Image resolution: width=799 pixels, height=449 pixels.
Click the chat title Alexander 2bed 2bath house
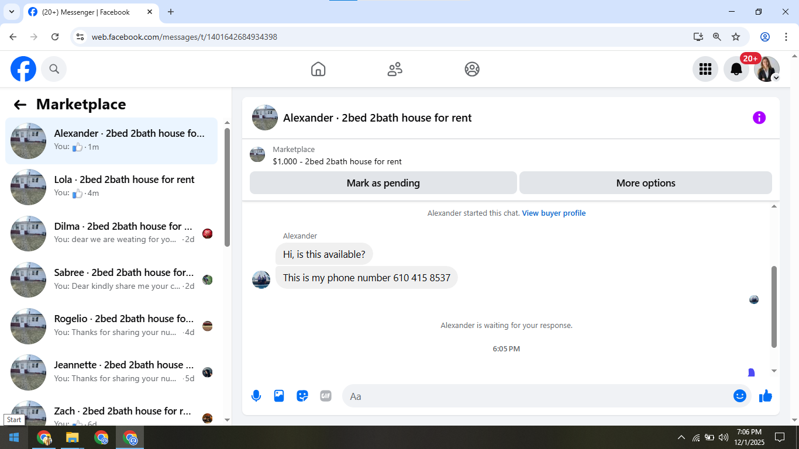pyautogui.click(x=377, y=118)
